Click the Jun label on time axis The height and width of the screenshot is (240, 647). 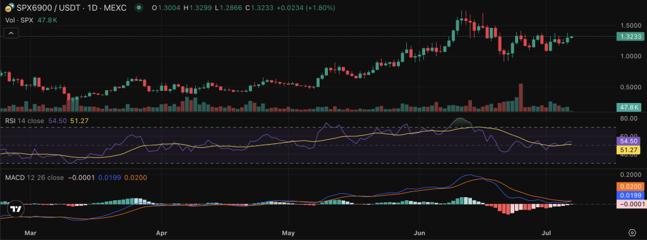pos(420,233)
